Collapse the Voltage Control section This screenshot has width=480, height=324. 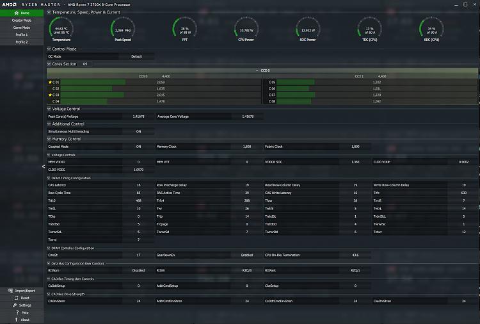49,109
